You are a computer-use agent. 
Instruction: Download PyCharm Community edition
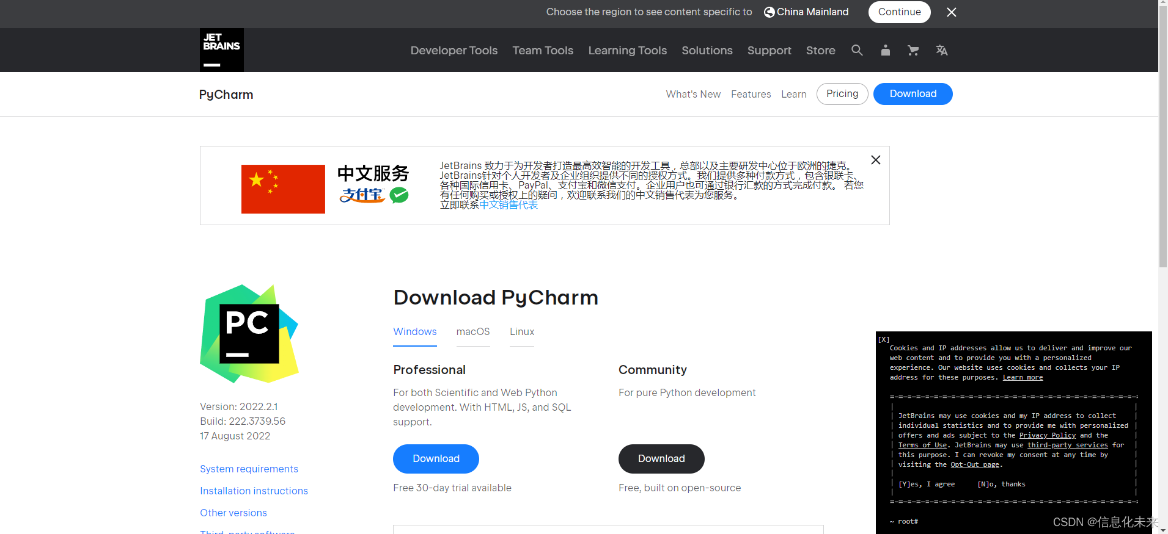(x=661, y=459)
